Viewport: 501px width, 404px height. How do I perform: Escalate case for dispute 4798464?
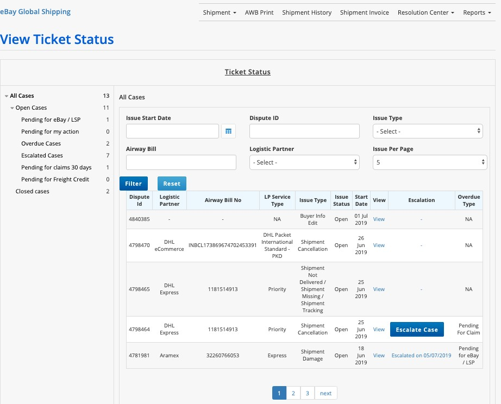pyautogui.click(x=417, y=330)
